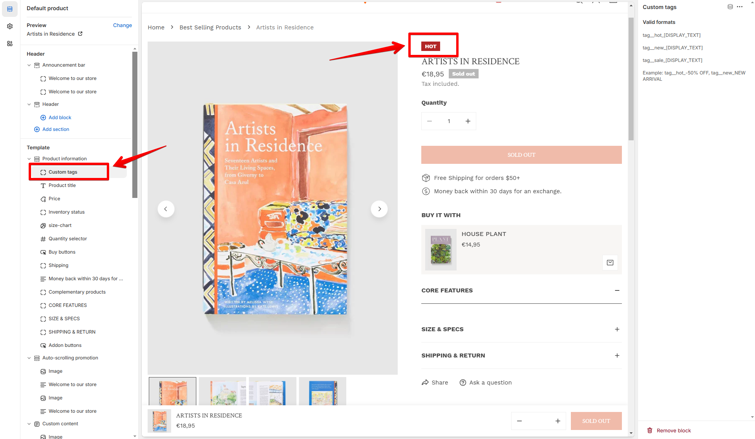755x439 pixels.
Task: Open the HOUSE PLANT product link
Action: coord(484,234)
